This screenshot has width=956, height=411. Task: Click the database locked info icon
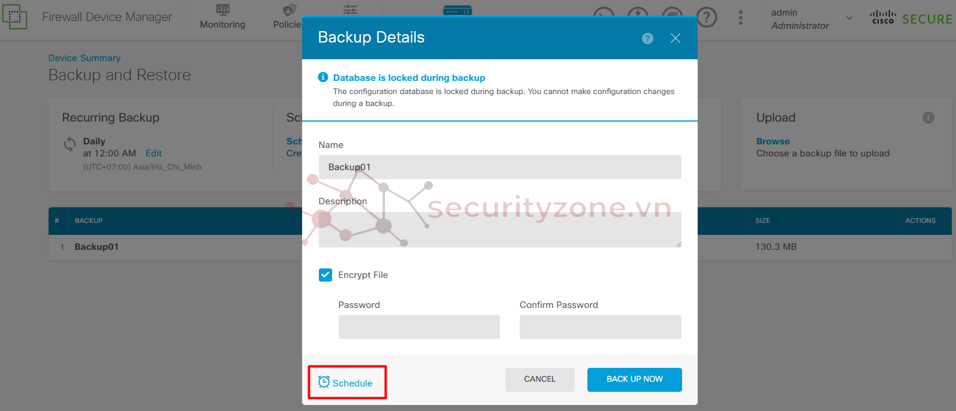pos(323,77)
